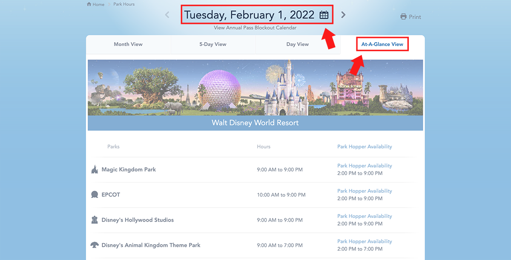Click the Walt Disney World Resort title
This screenshot has height=260, width=511.
[255, 123]
